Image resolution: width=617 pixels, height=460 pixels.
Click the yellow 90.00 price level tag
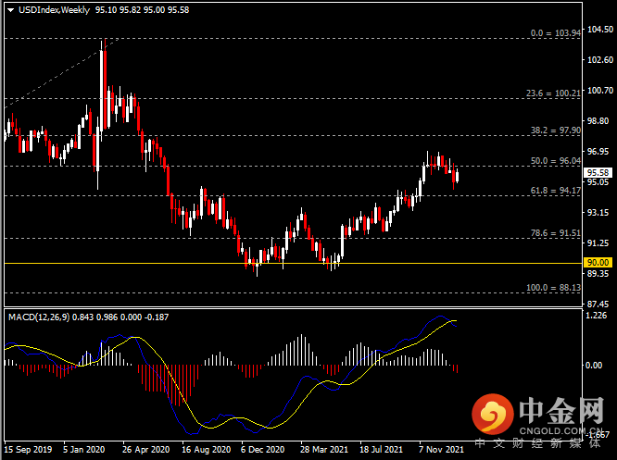598,262
